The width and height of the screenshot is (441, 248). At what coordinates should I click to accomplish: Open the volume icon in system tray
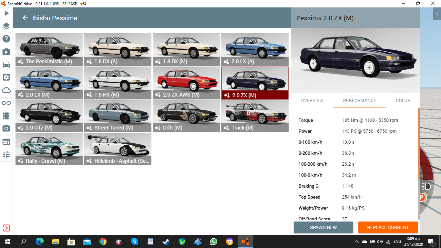380,242
